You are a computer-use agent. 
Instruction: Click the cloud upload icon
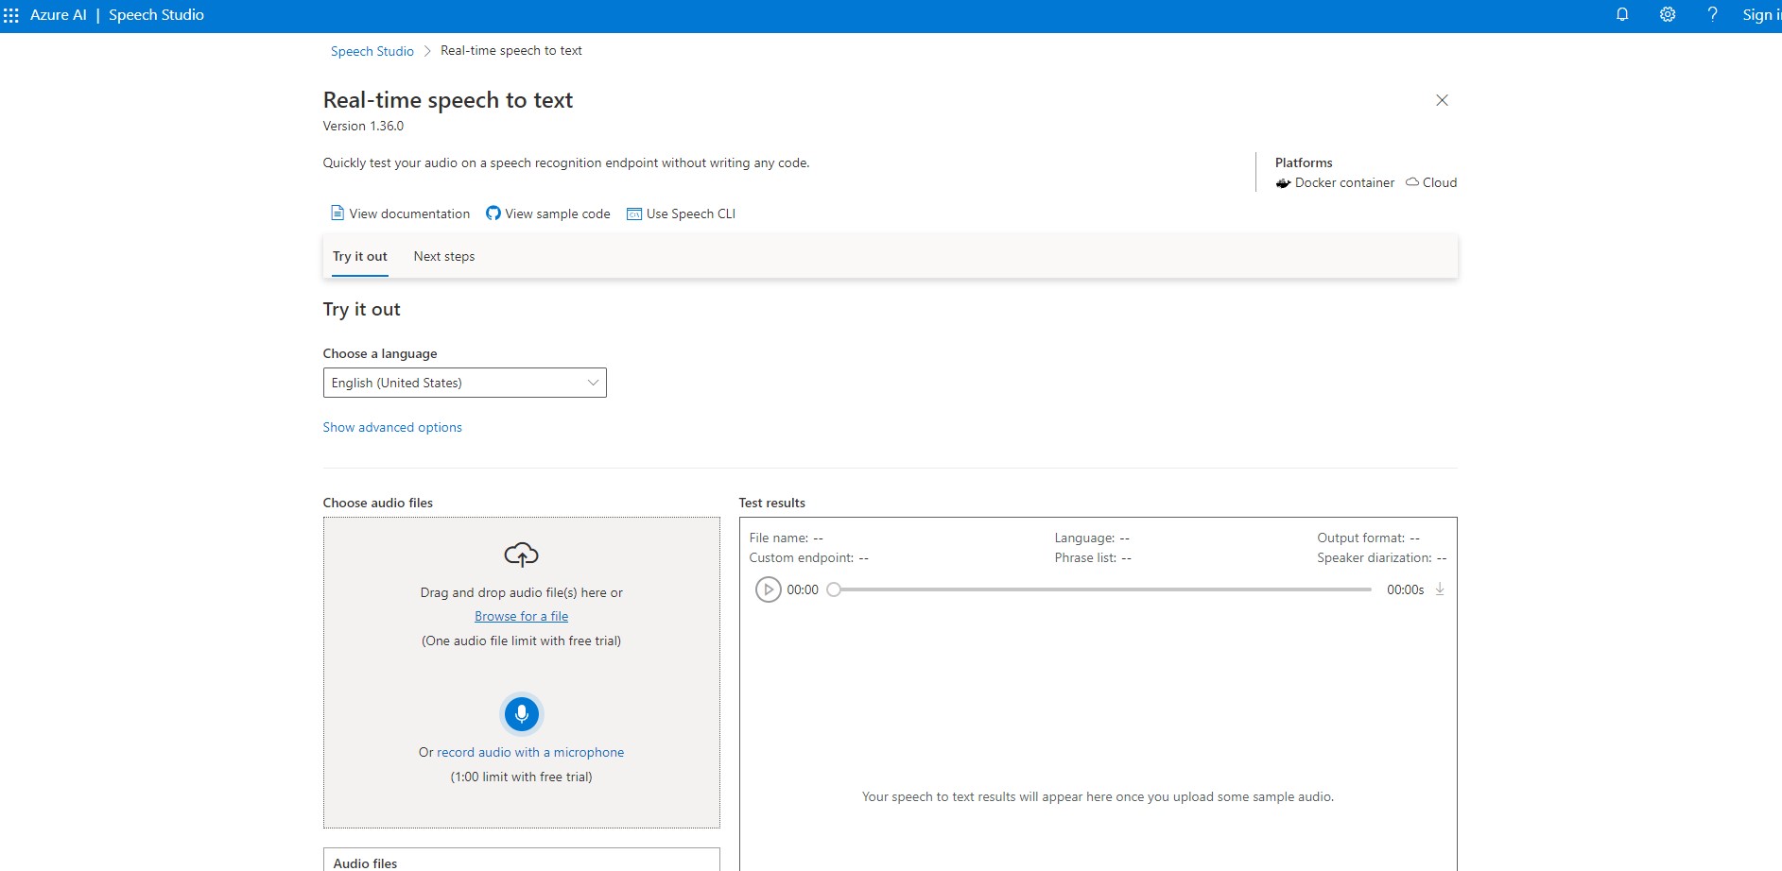[521, 555]
